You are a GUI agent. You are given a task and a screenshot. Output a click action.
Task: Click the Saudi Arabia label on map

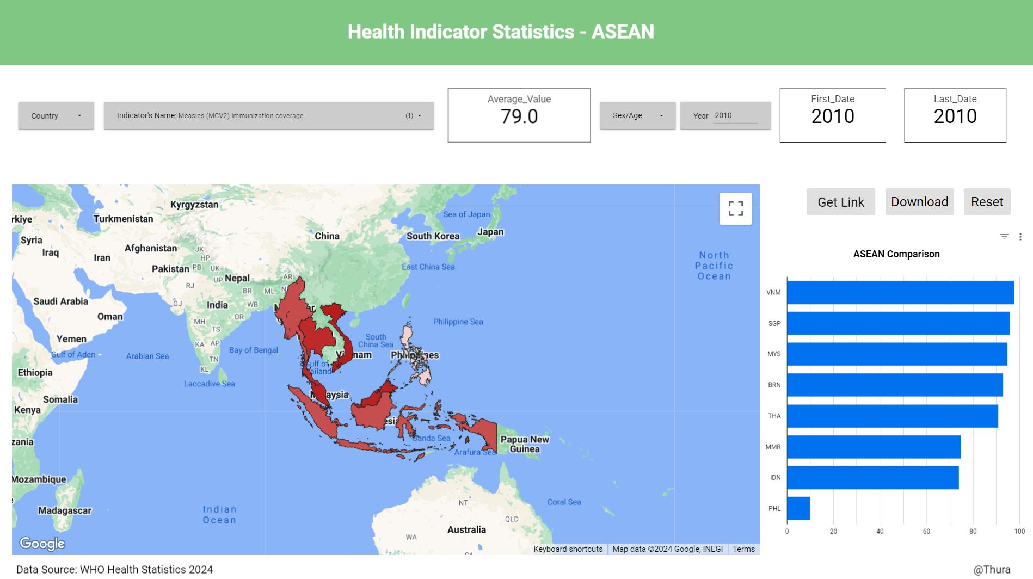tap(60, 301)
